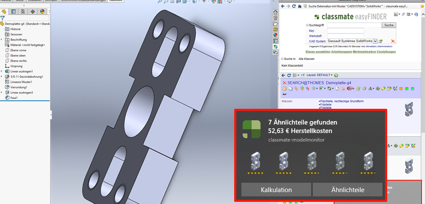Click the easyFINDER browser forward arrow
The width and height of the screenshot is (425, 204).
coord(288,6)
